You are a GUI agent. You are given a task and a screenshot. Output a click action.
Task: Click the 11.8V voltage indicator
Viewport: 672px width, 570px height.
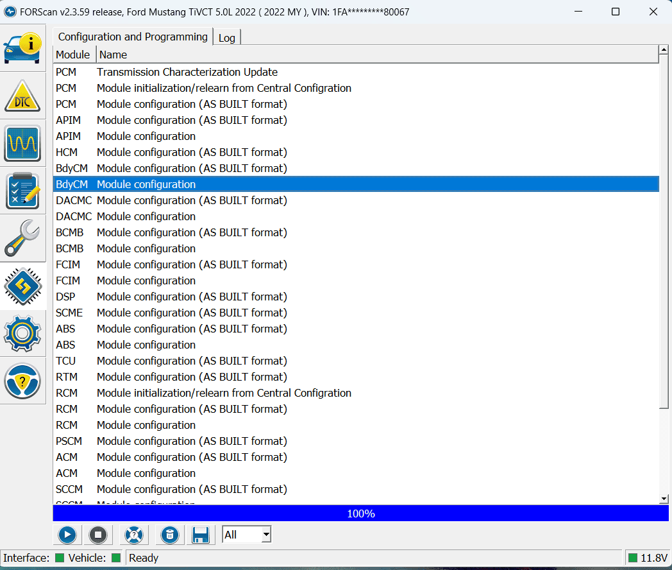click(648, 558)
